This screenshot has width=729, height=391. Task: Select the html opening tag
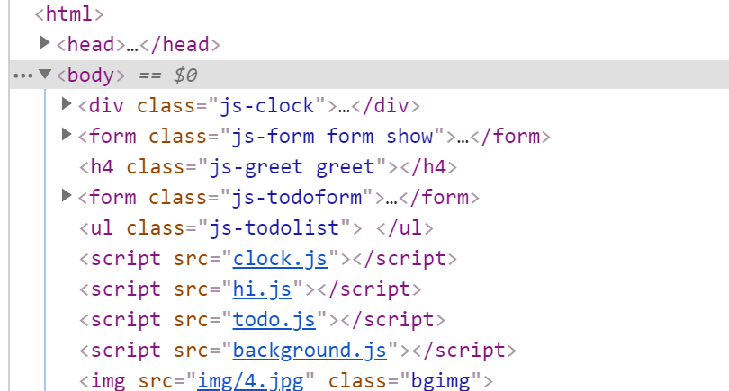68,13
